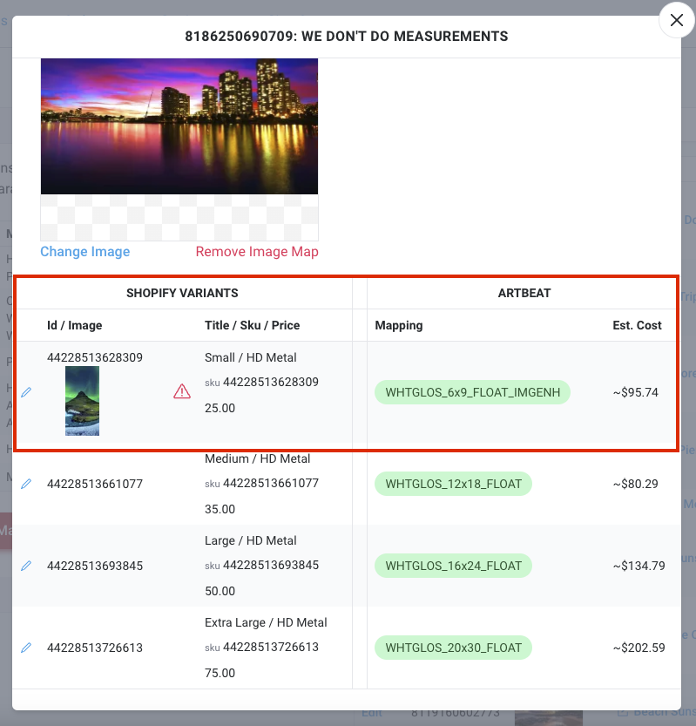The width and height of the screenshot is (696, 726).
Task: Click the price 25.00 value
Action: (220, 408)
